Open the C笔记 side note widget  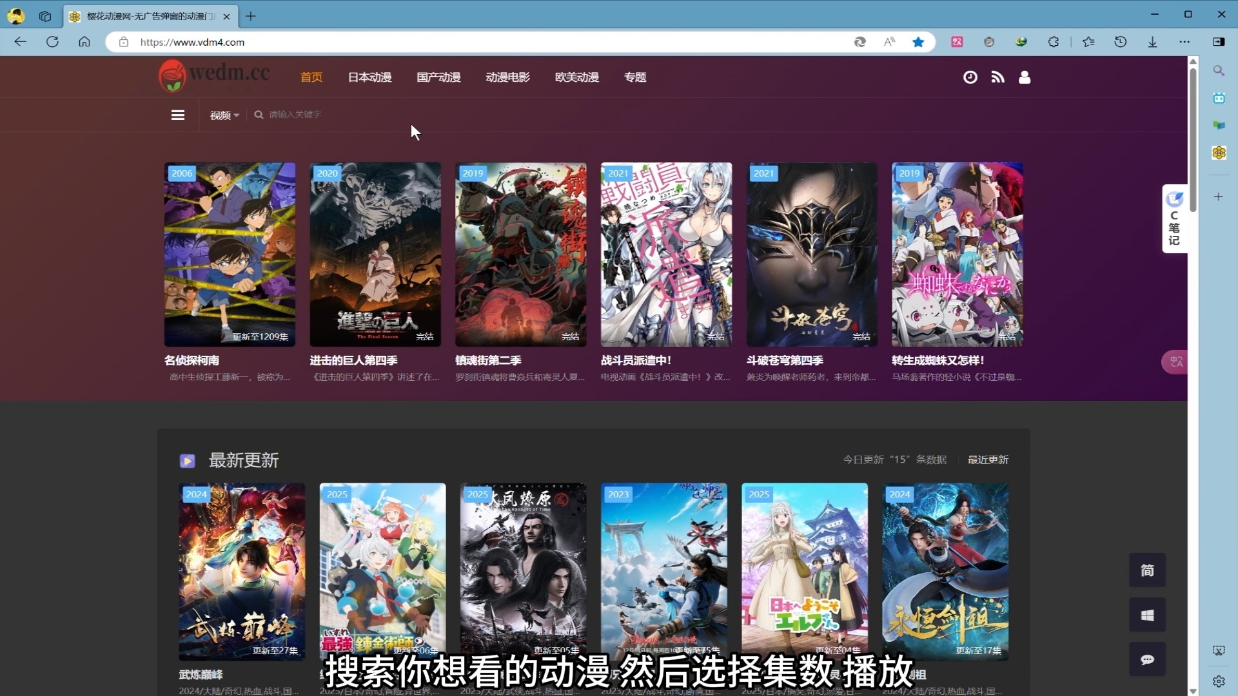click(1175, 219)
